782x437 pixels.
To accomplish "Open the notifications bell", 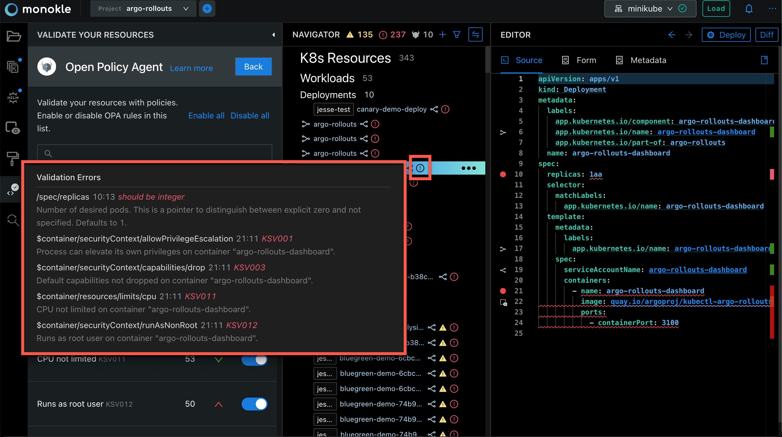I will click(x=749, y=9).
